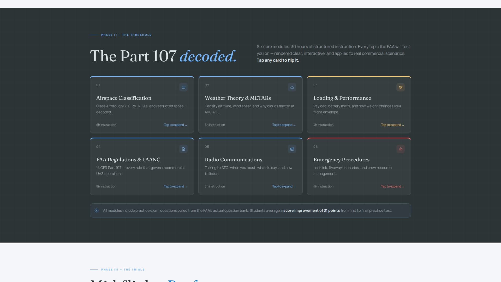Click the radio icon on Radio Communications card
The width and height of the screenshot is (501, 282).
tap(292, 149)
